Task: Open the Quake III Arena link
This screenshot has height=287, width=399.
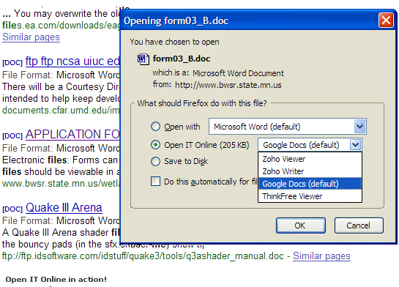Action: point(64,208)
